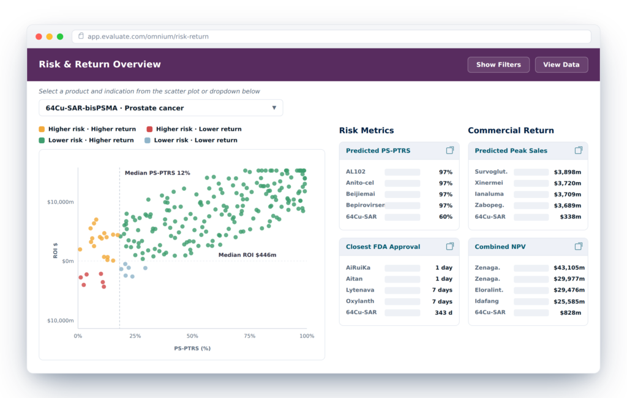Image resolution: width=627 pixels, height=398 pixels.
Task: Select the Survoglut. row in Predicted Peak Sales
Action: (x=528, y=172)
